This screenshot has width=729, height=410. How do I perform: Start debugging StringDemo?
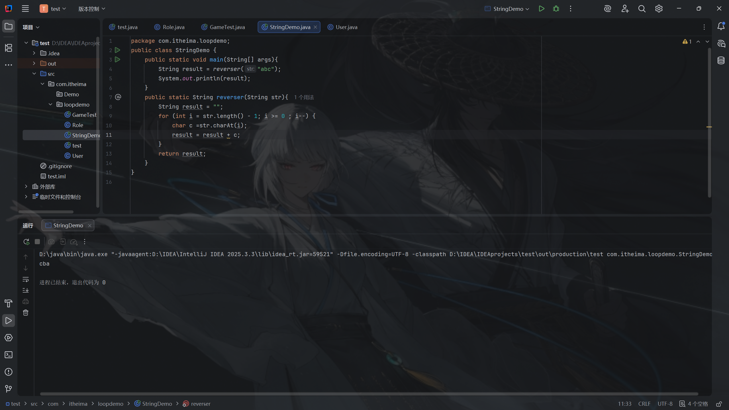pyautogui.click(x=556, y=9)
